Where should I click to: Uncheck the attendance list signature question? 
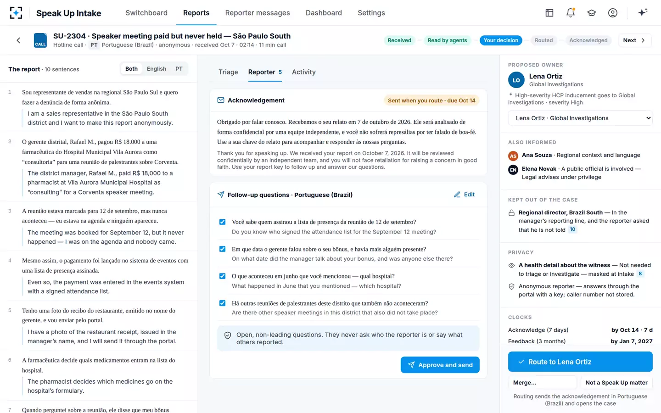[222, 222]
